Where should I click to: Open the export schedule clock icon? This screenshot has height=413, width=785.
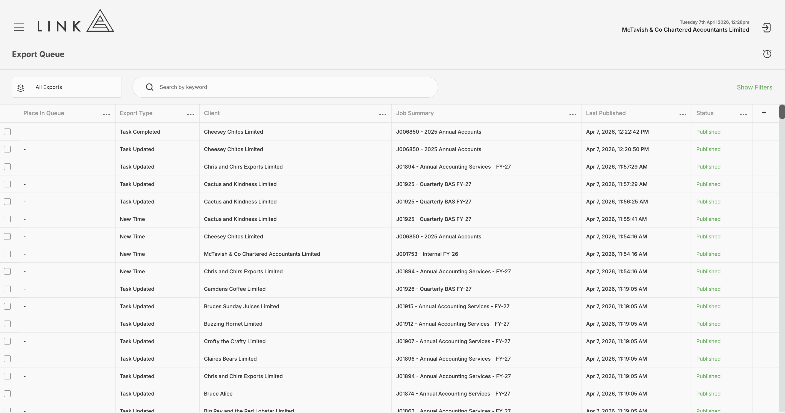(x=767, y=54)
